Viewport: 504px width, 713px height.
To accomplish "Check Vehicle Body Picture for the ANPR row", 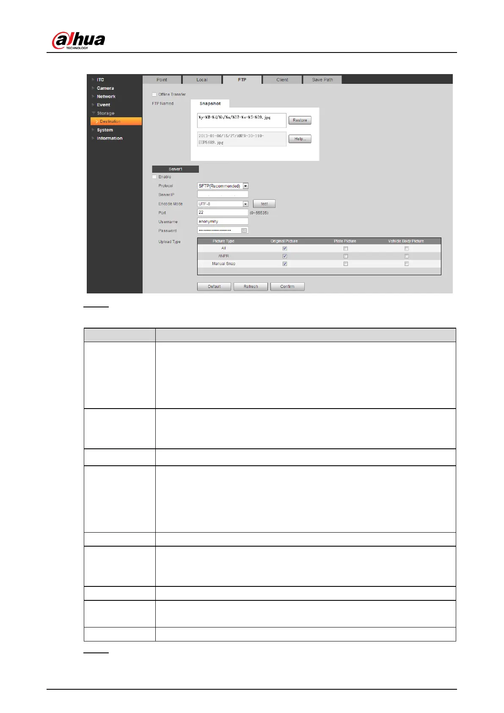I will [407, 256].
